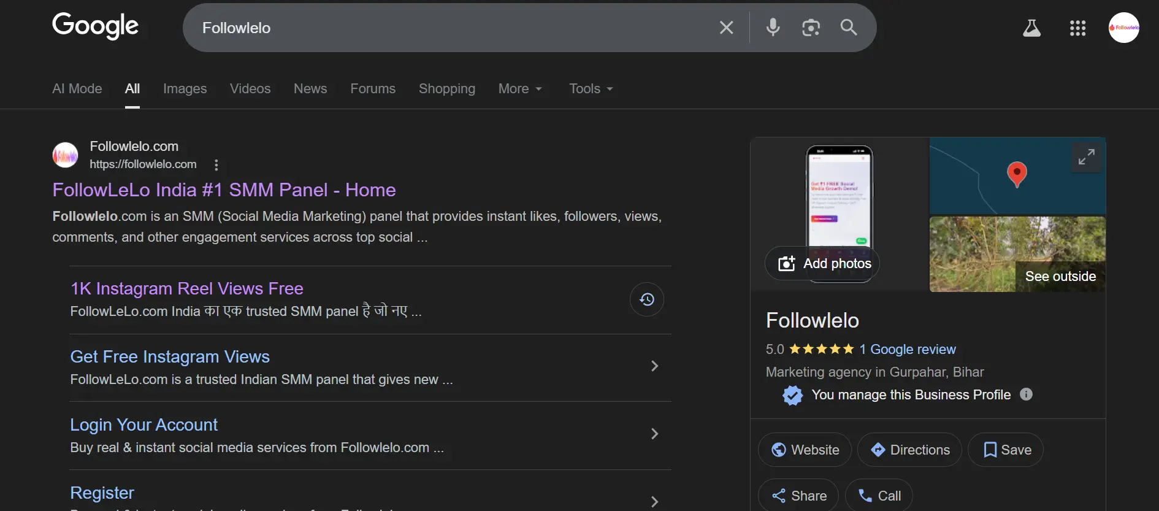Switch to Images tab
This screenshot has width=1159, height=511.
pyautogui.click(x=185, y=88)
